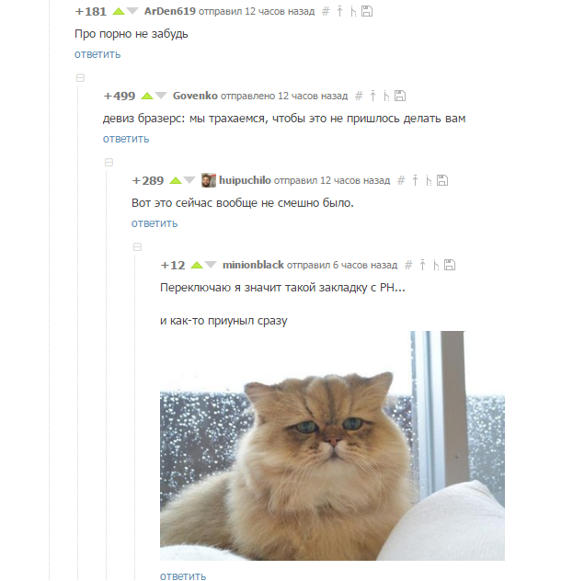Click the branch icon on ArDen619's comment
573x581 pixels.
[x=353, y=11]
